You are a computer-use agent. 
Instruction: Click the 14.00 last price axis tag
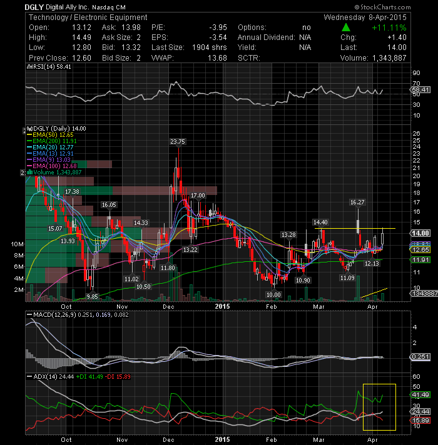click(420, 233)
